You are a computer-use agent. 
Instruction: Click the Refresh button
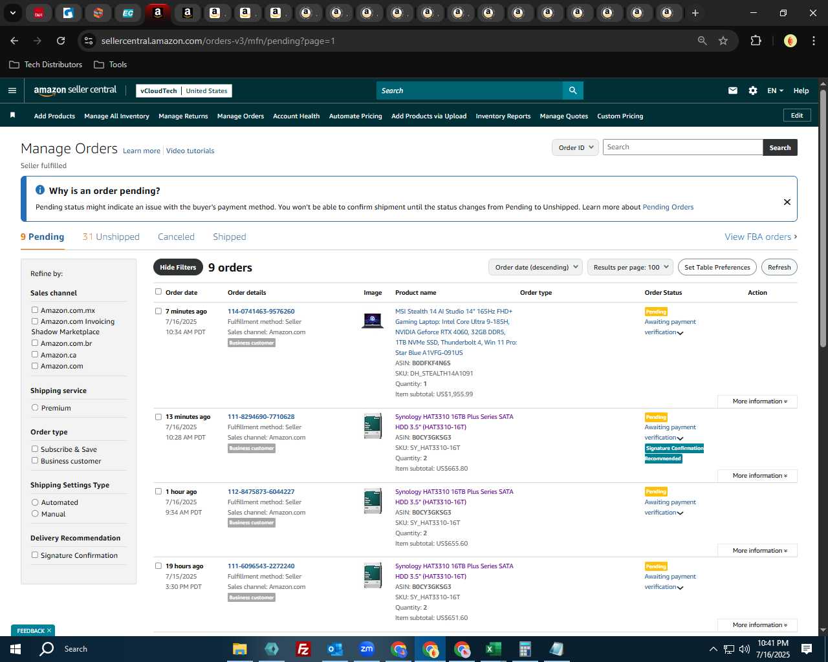click(779, 267)
